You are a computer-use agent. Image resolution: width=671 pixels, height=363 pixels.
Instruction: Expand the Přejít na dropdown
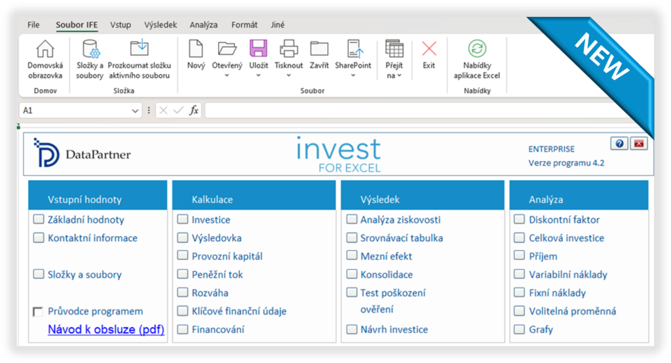(x=399, y=76)
